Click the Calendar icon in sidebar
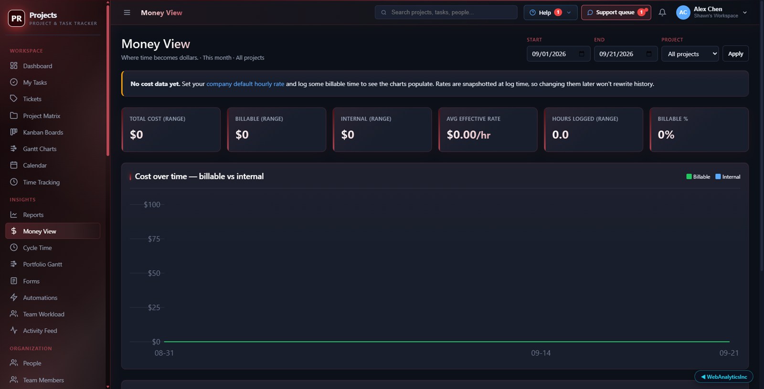This screenshot has width=764, height=389. pos(14,165)
